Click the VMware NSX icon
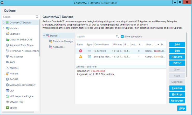 (x=7, y=102)
